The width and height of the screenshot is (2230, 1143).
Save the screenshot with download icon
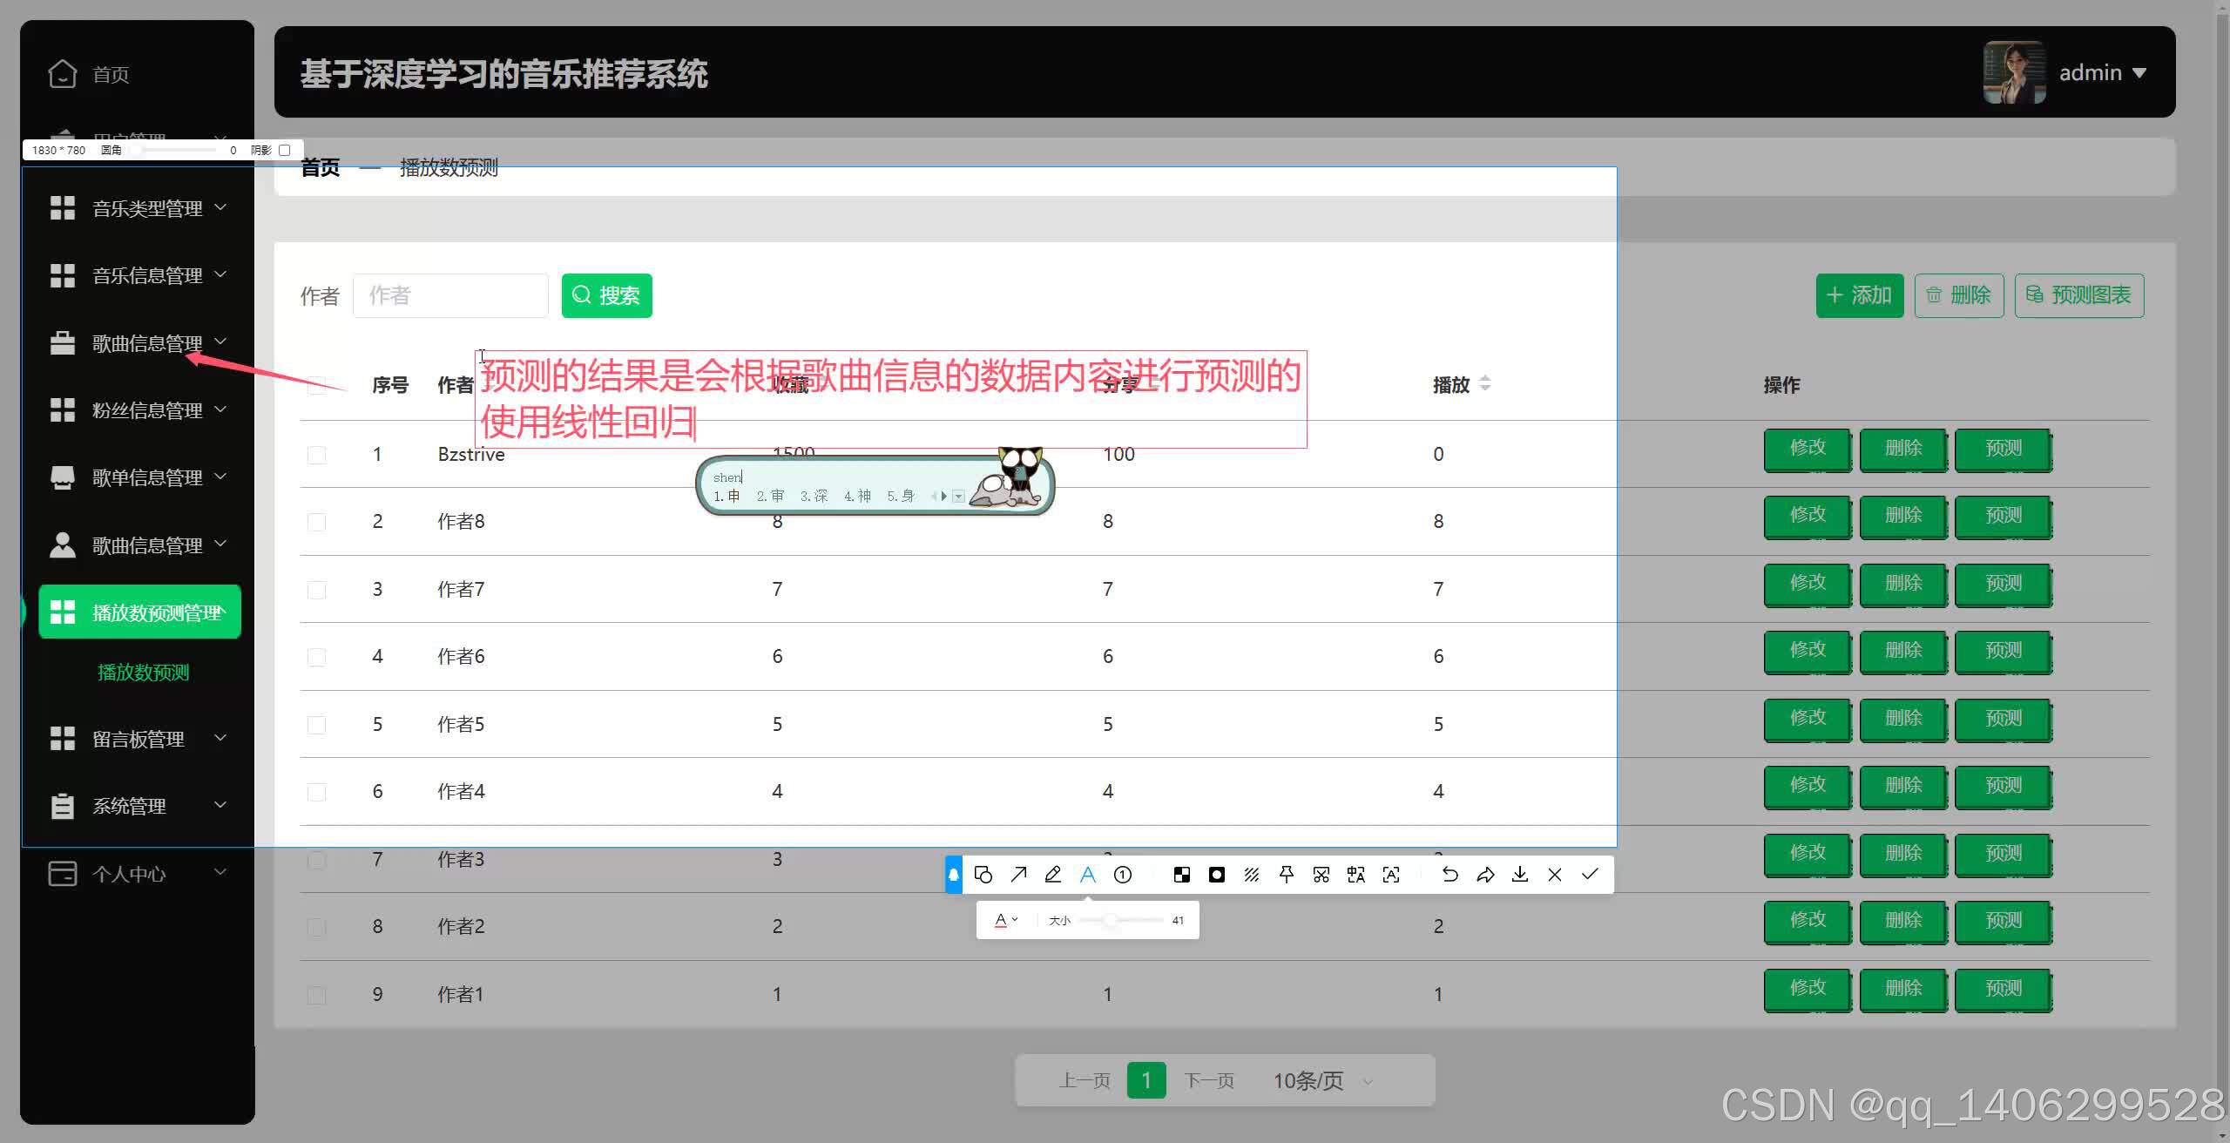click(1520, 875)
